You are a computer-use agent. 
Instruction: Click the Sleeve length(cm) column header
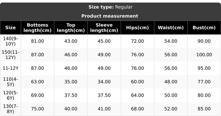pos(104,28)
